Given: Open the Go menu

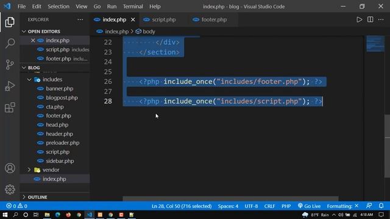Looking at the screenshot, I should pos(97,7).
